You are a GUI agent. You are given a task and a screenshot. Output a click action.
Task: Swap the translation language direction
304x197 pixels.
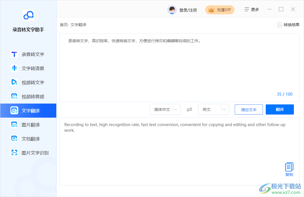pos(189,109)
